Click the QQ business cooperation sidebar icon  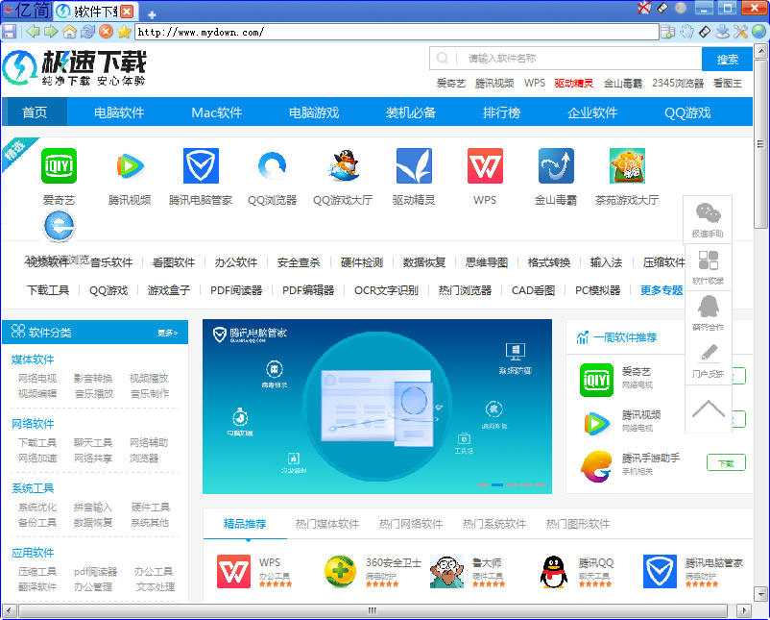[x=708, y=313]
